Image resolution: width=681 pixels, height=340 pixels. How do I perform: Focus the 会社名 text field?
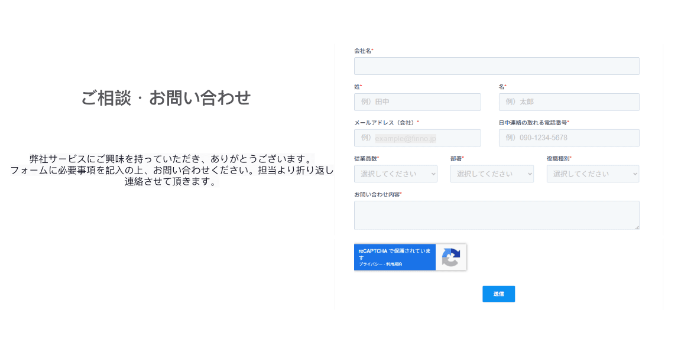click(x=497, y=66)
